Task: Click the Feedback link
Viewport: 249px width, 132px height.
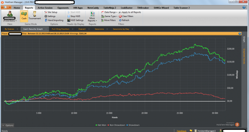Action: coord(182,131)
